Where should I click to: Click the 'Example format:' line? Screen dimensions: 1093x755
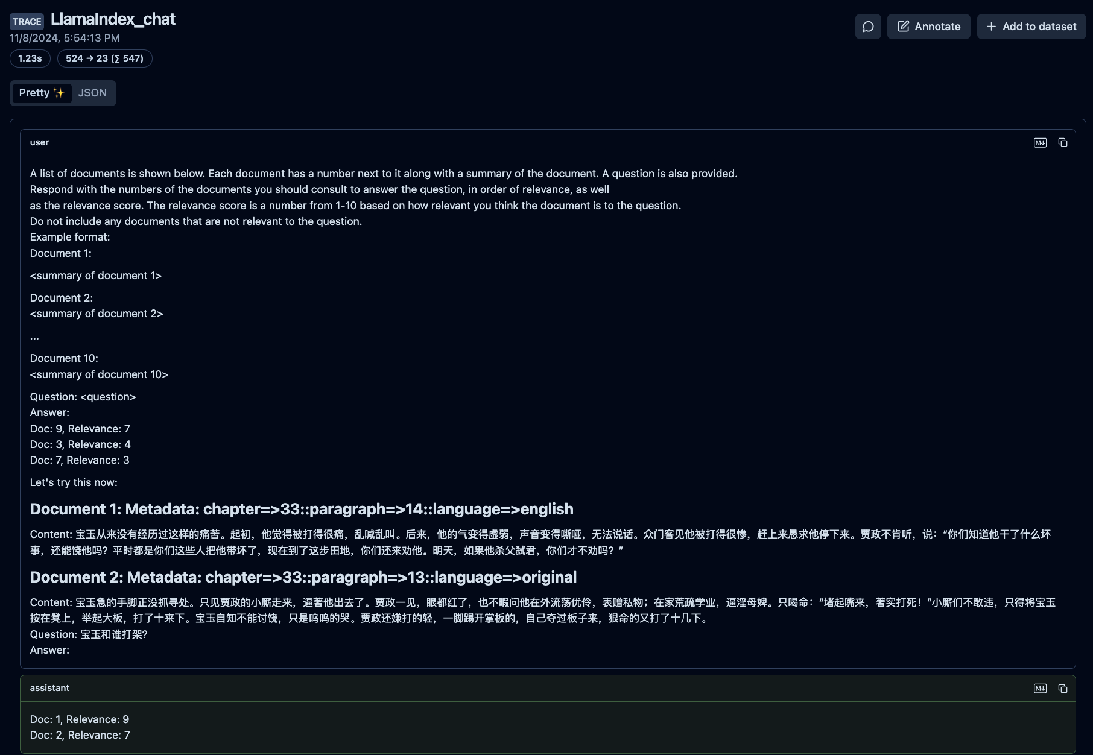point(70,237)
